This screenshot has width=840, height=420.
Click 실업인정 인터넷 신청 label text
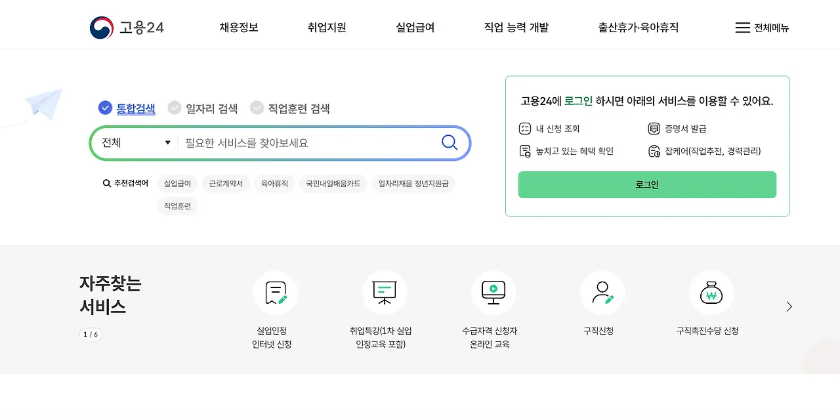[272, 337]
